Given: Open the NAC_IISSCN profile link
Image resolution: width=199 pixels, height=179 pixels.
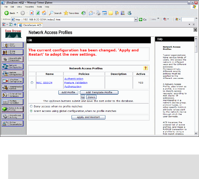Looking at the screenshot, I should [44, 83].
